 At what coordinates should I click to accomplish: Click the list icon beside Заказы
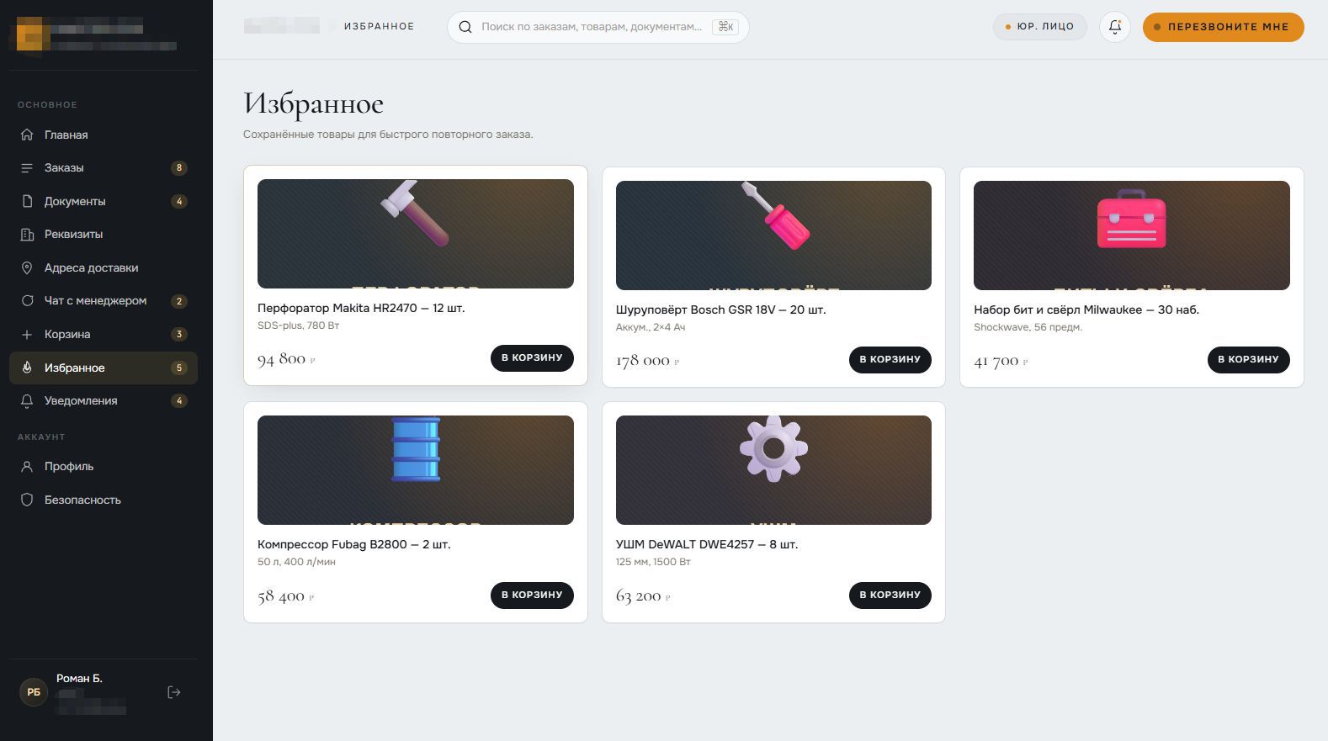pyautogui.click(x=27, y=168)
